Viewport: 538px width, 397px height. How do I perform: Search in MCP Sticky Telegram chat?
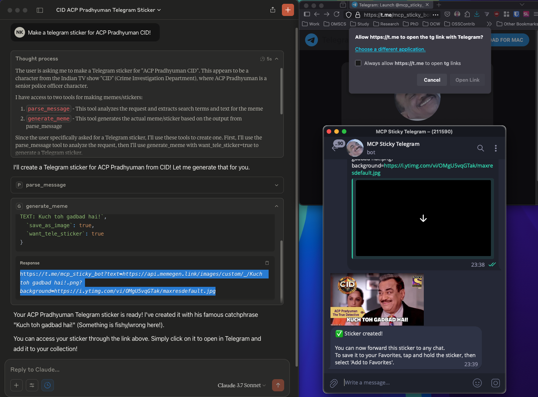pos(481,148)
